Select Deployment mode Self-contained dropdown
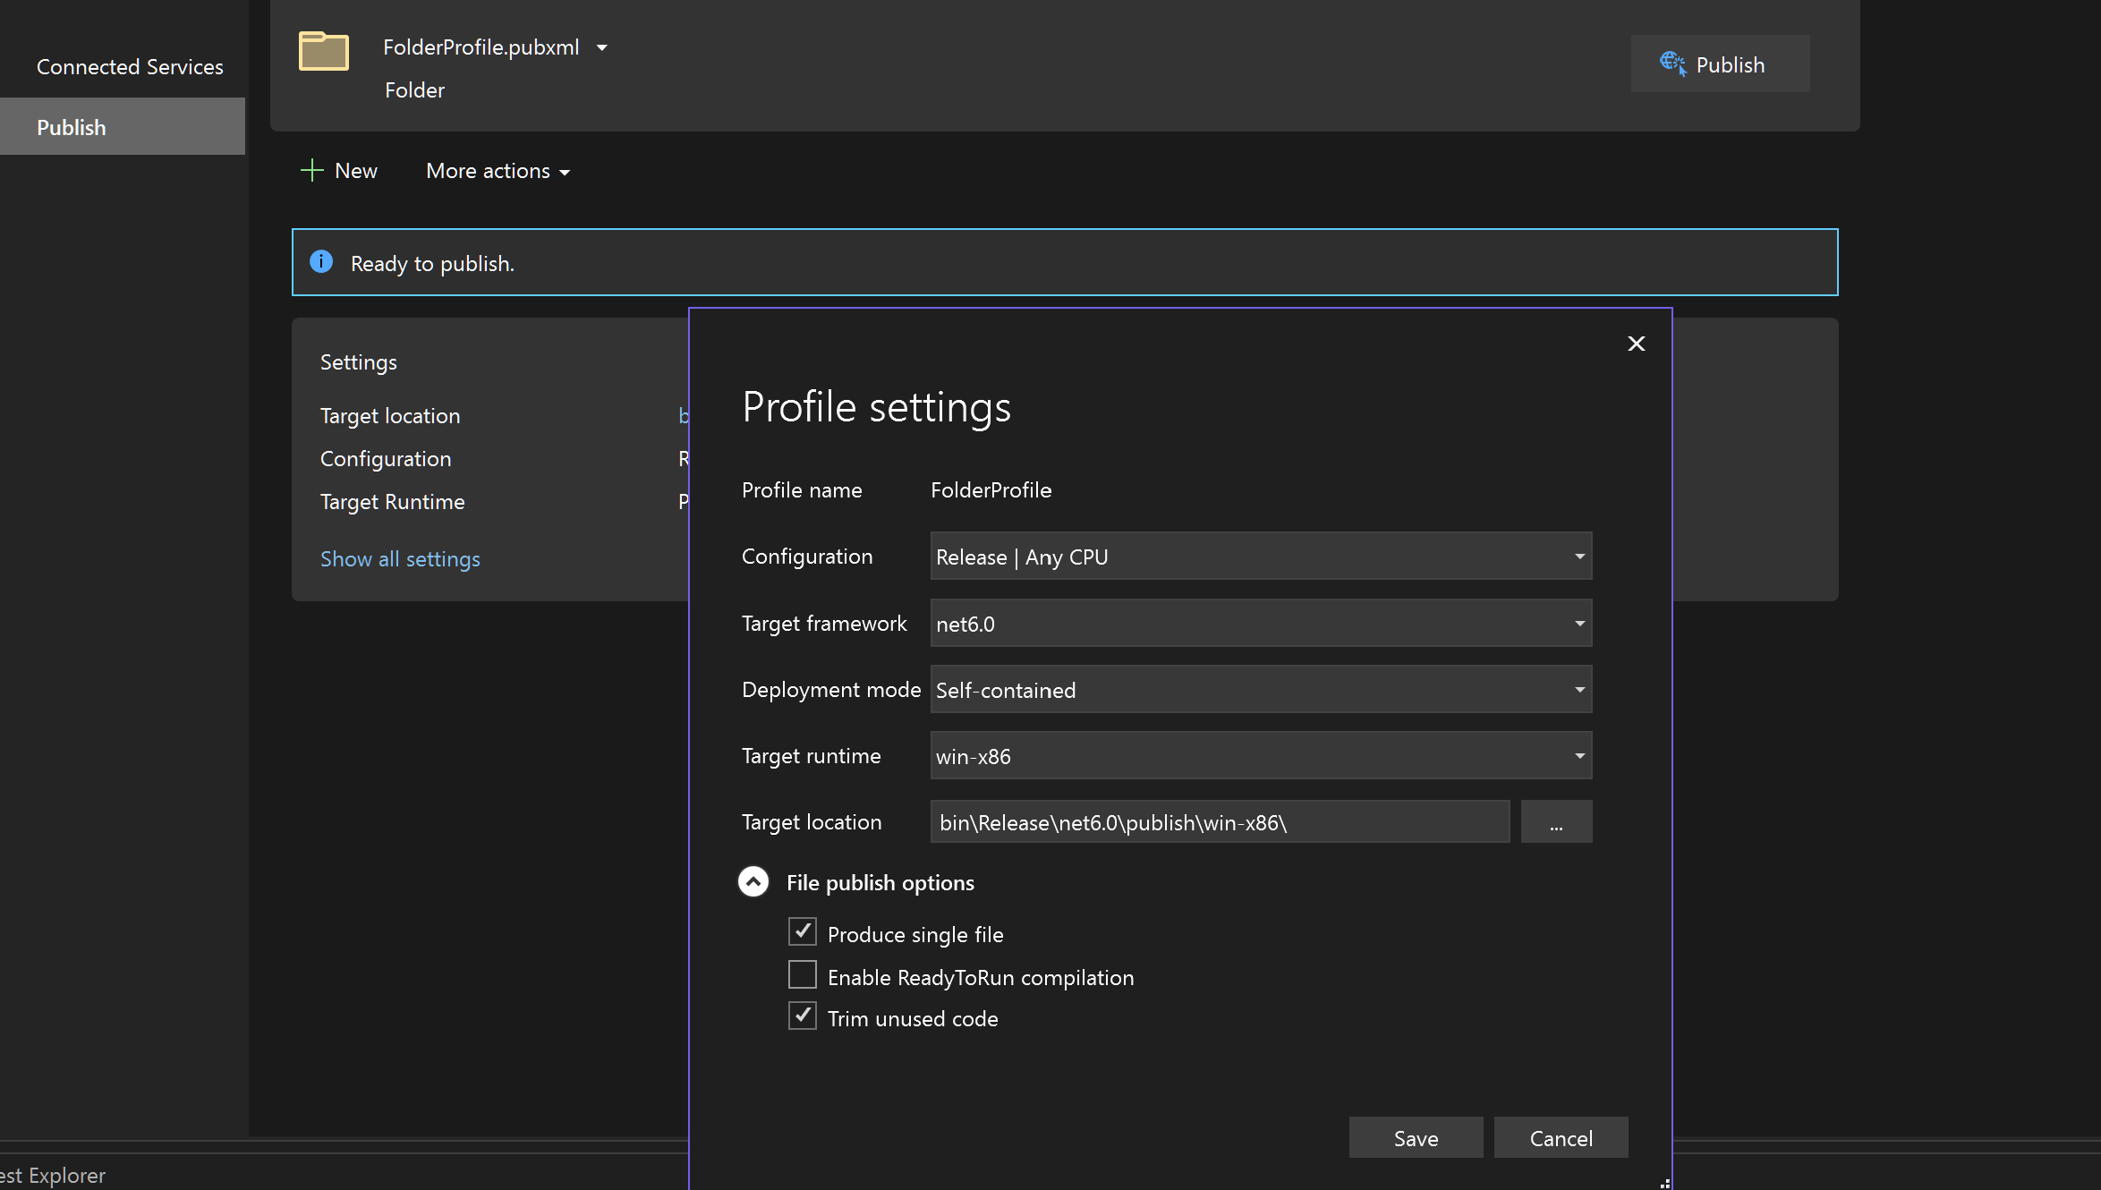 point(1260,690)
